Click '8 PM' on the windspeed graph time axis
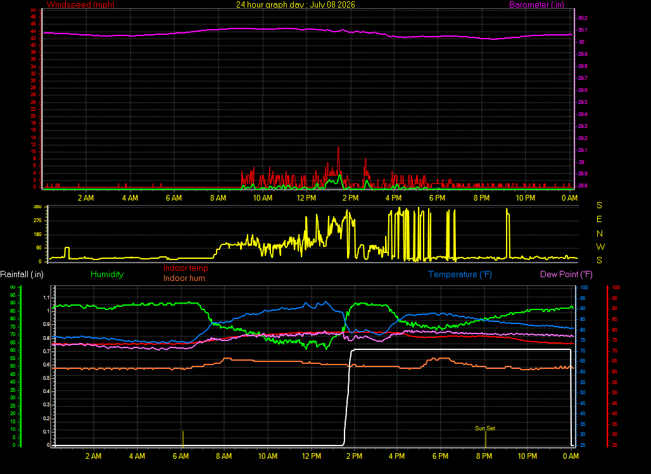 coord(481,198)
